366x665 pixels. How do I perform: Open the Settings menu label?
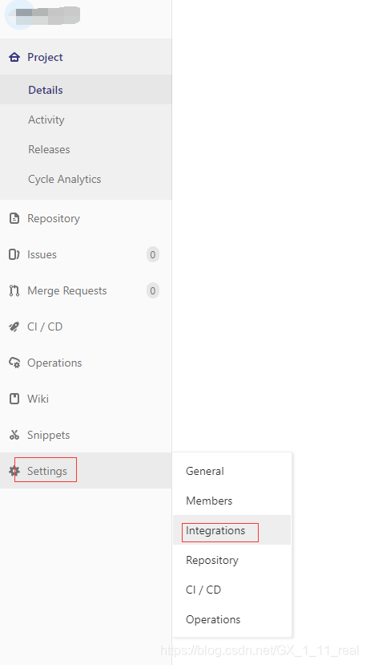coord(47,471)
